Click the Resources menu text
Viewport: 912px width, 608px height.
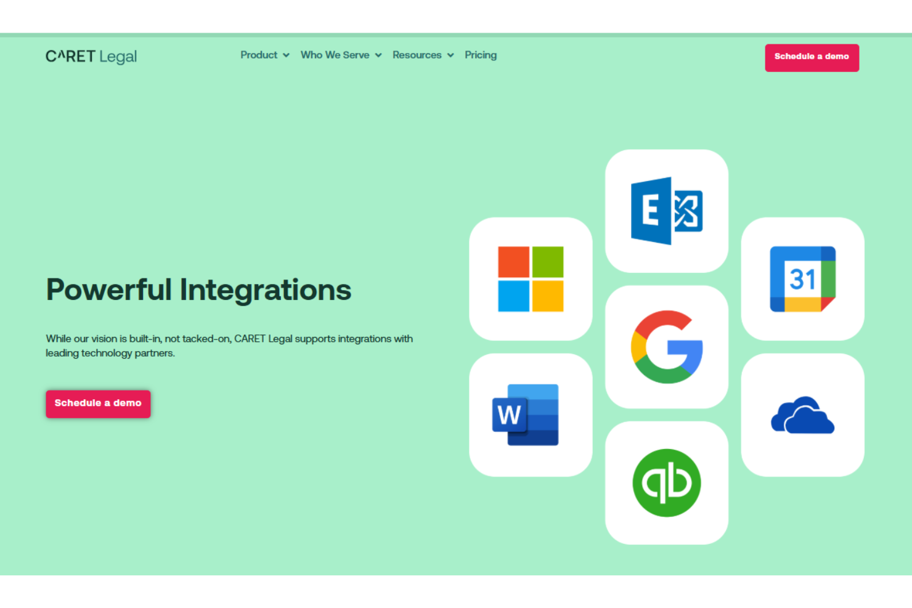(417, 55)
